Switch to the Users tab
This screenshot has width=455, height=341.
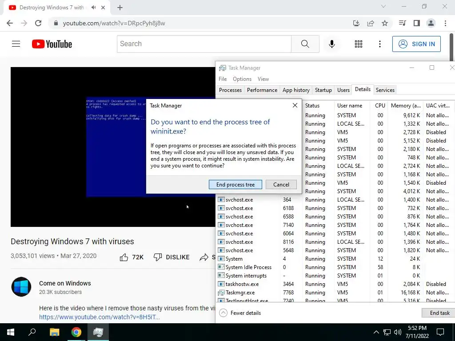pos(343,90)
